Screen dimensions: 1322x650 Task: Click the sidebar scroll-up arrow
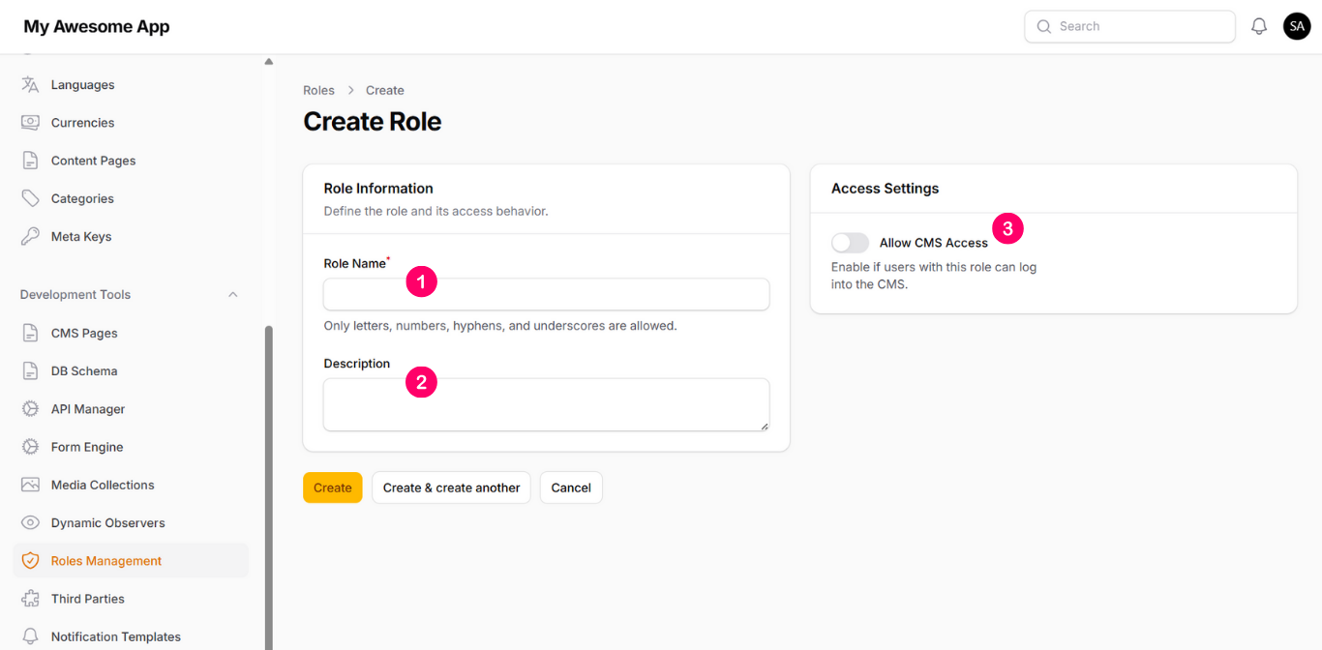pos(269,62)
